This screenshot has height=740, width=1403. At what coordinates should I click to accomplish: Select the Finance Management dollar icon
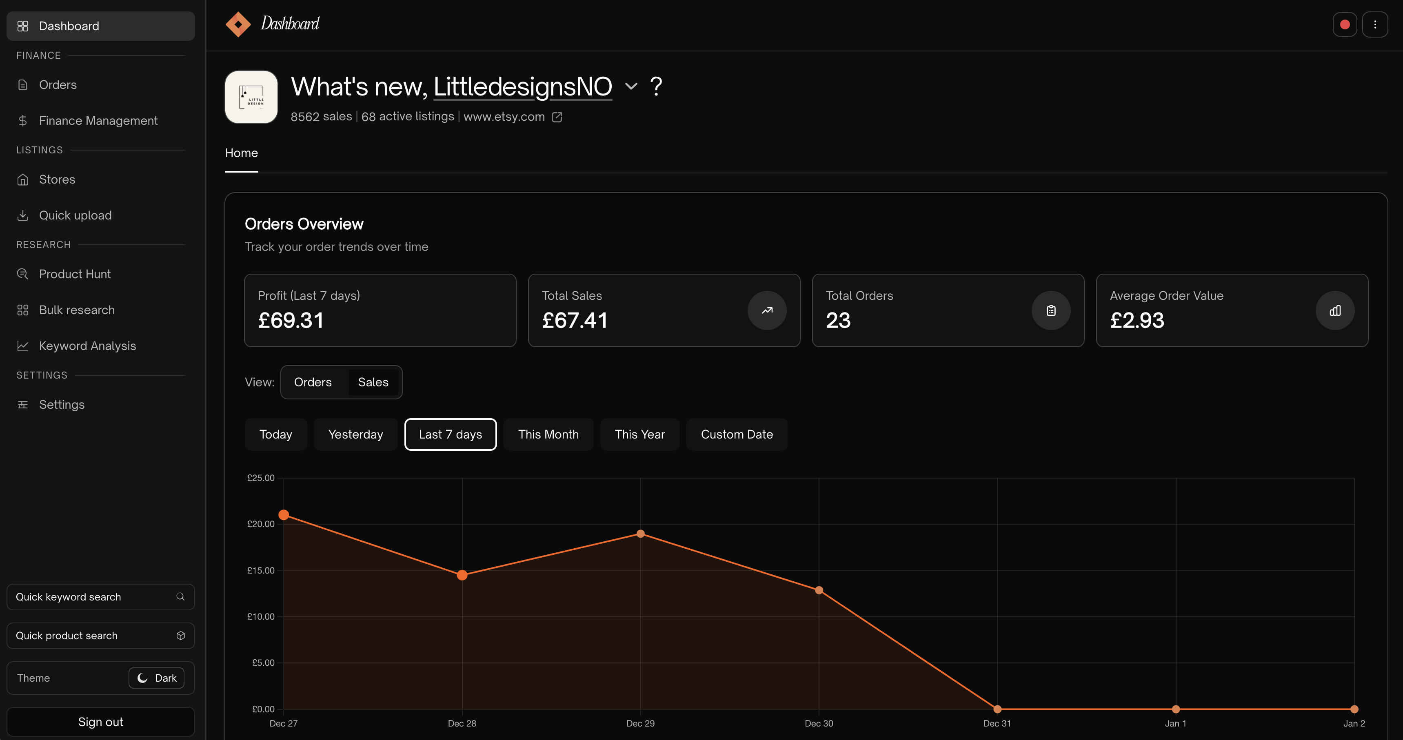point(23,120)
